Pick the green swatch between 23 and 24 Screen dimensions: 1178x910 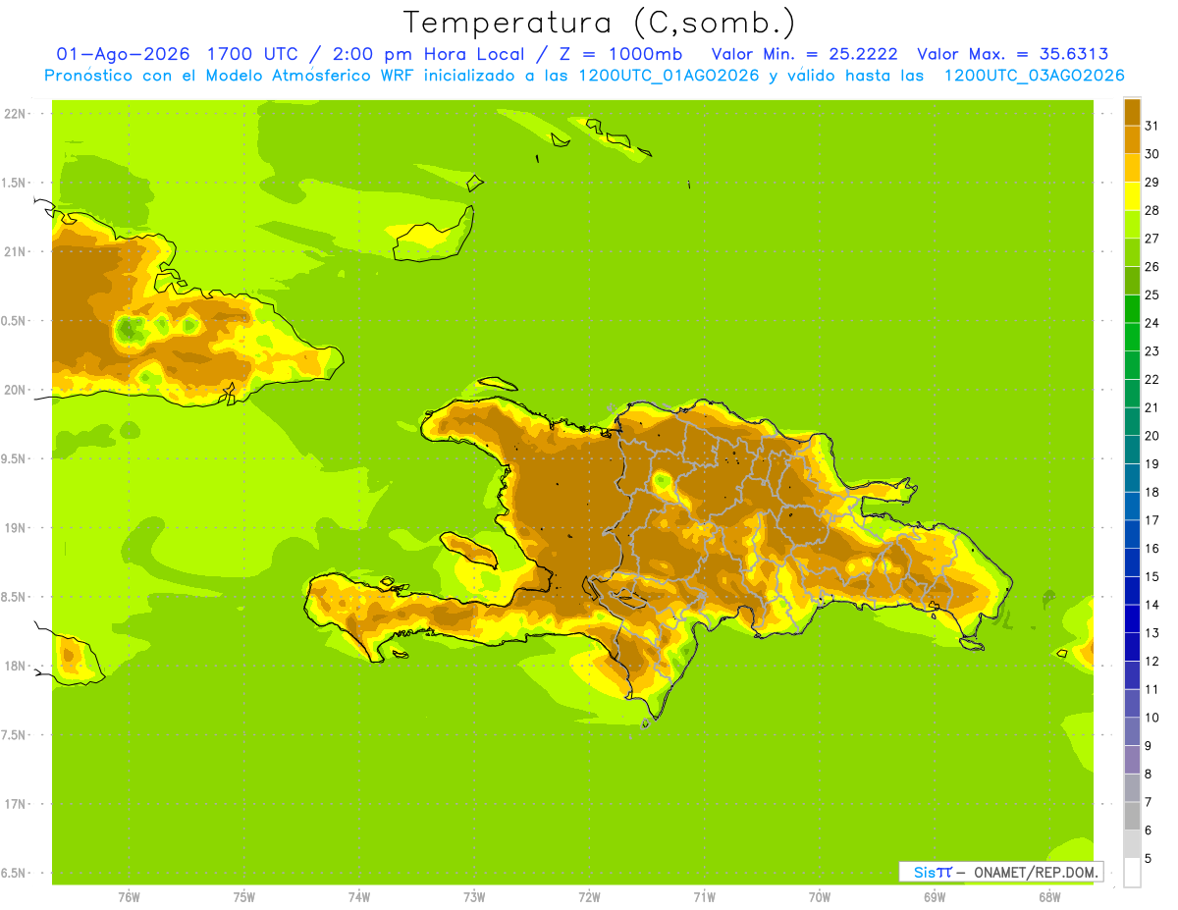tap(1132, 337)
